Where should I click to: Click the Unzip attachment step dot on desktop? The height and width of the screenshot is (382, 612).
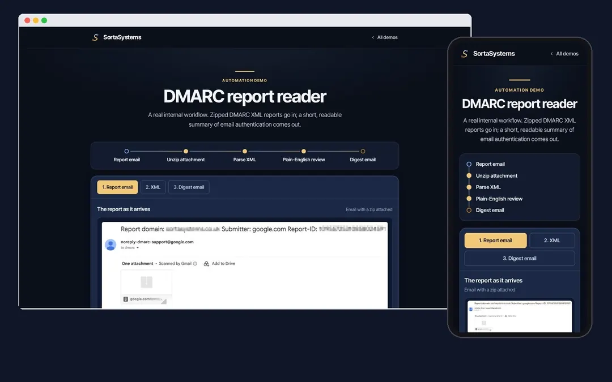186,151
